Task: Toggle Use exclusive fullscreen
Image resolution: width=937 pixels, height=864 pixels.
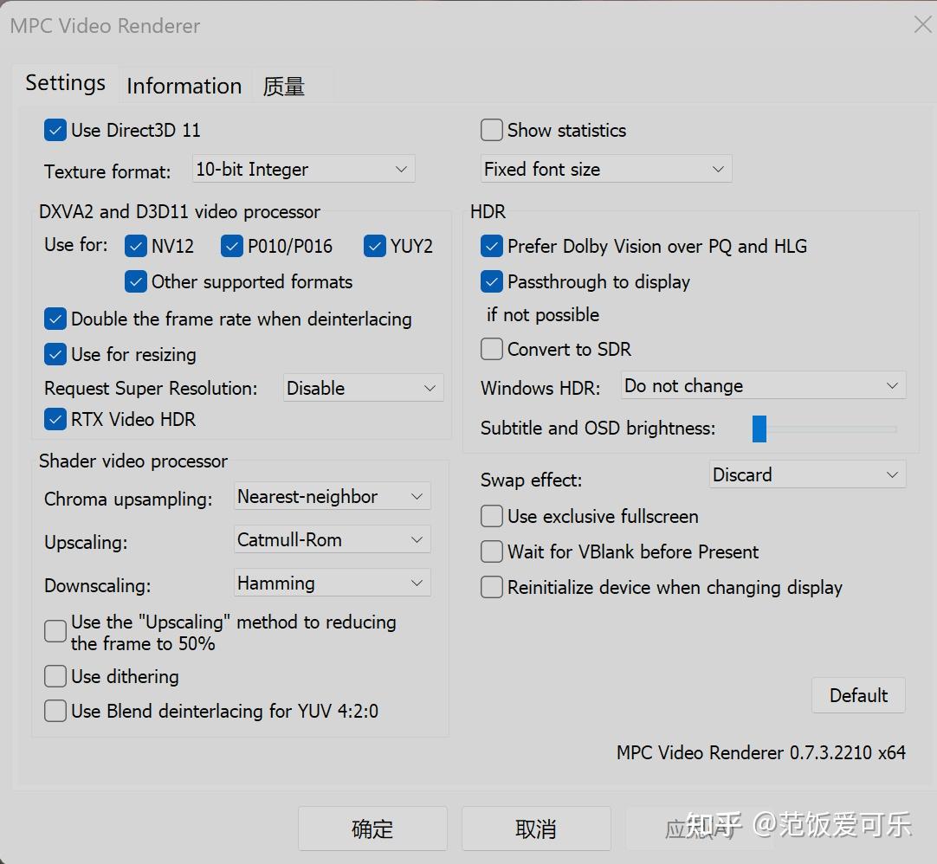Action: tap(491, 516)
